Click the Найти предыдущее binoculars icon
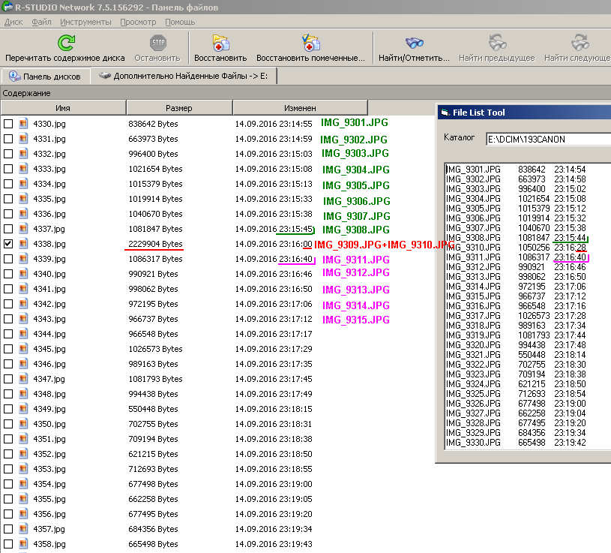 click(497, 43)
